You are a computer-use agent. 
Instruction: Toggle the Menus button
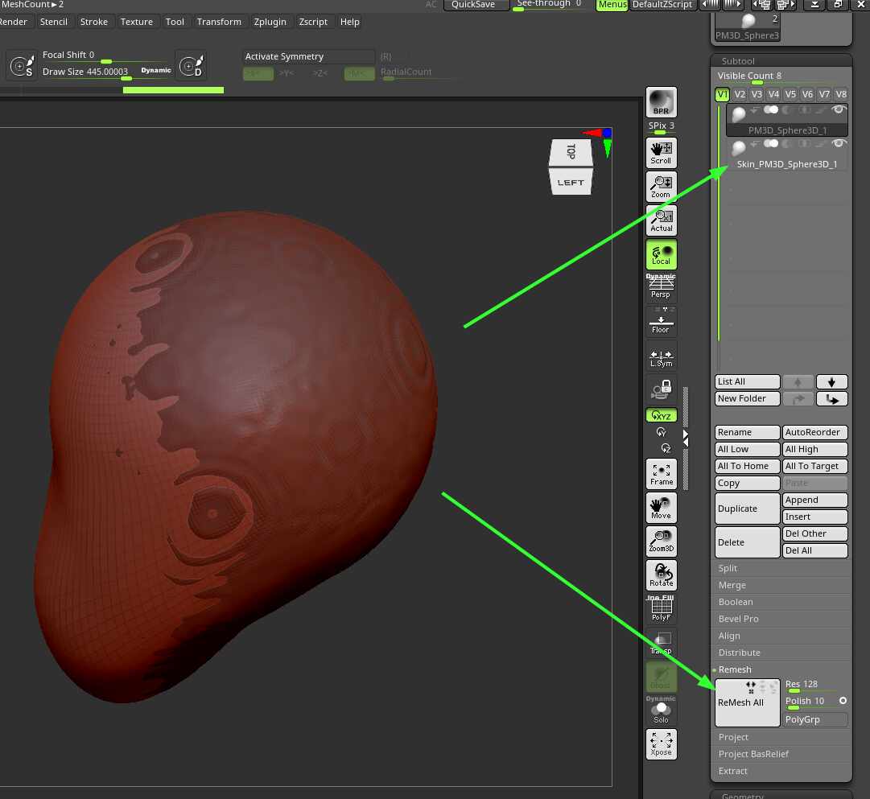tap(612, 5)
